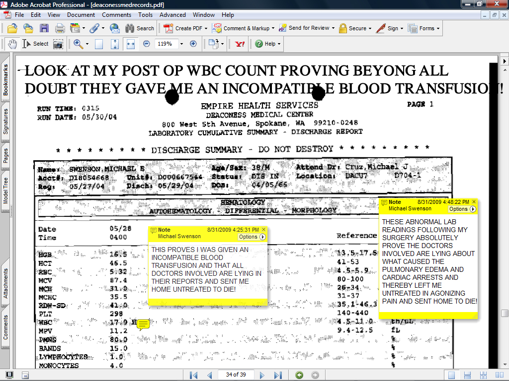Open the zoom percentage dropdown arrow
The height and width of the screenshot is (381, 509).
pos(181,44)
